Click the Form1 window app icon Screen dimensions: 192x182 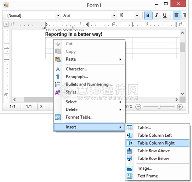(x=6, y=5)
